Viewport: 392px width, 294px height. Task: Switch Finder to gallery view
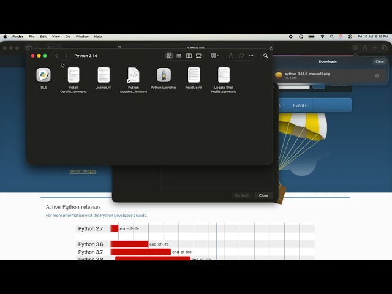pos(198,56)
